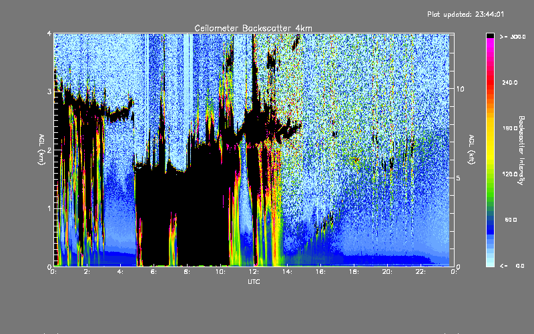Click the '180.0' colorbar value
The width and height of the screenshot is (534, 334).
pos(510,128)
